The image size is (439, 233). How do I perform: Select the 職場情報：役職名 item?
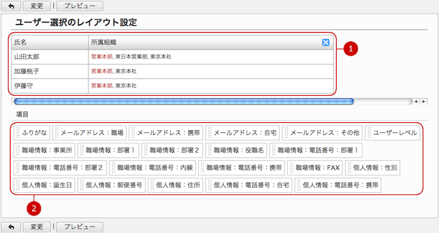click(x=236, y=150)
